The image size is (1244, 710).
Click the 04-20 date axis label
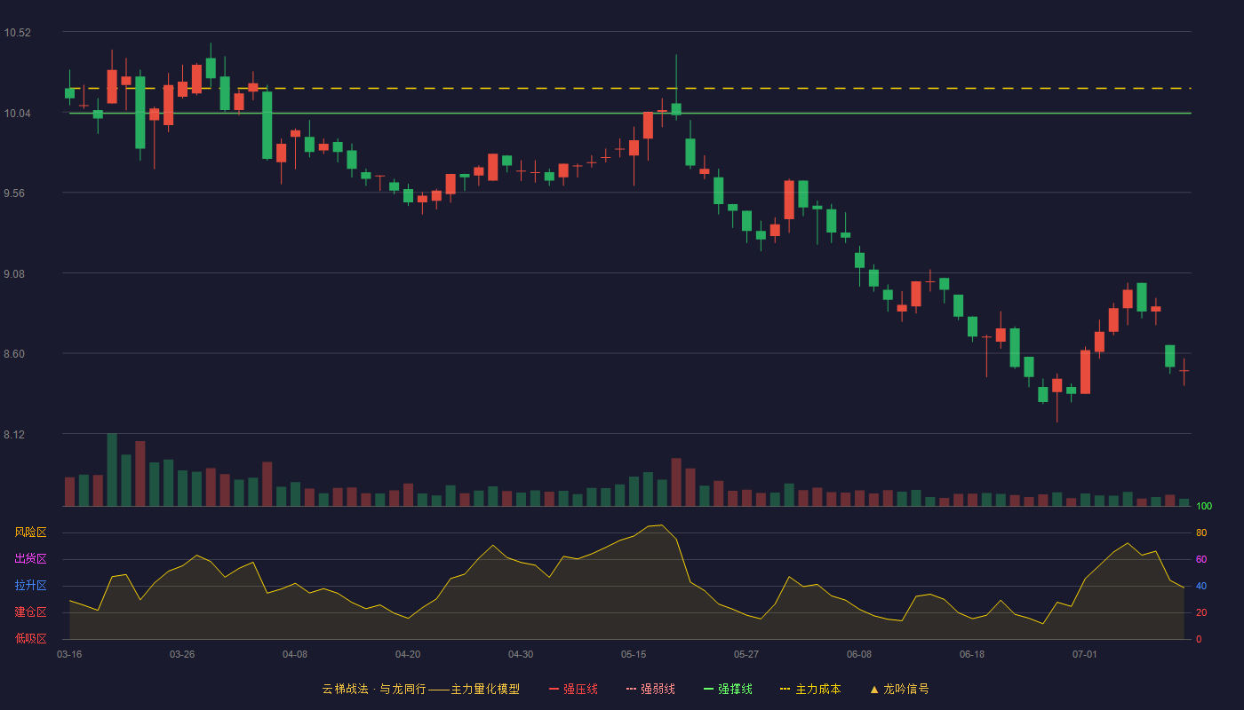point(408,654)
